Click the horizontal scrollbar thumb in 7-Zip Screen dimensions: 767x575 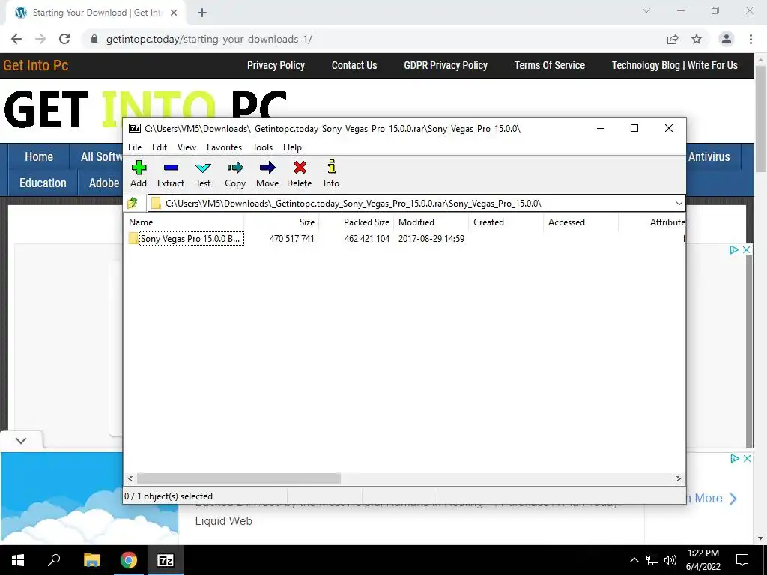tap(239, 478)
